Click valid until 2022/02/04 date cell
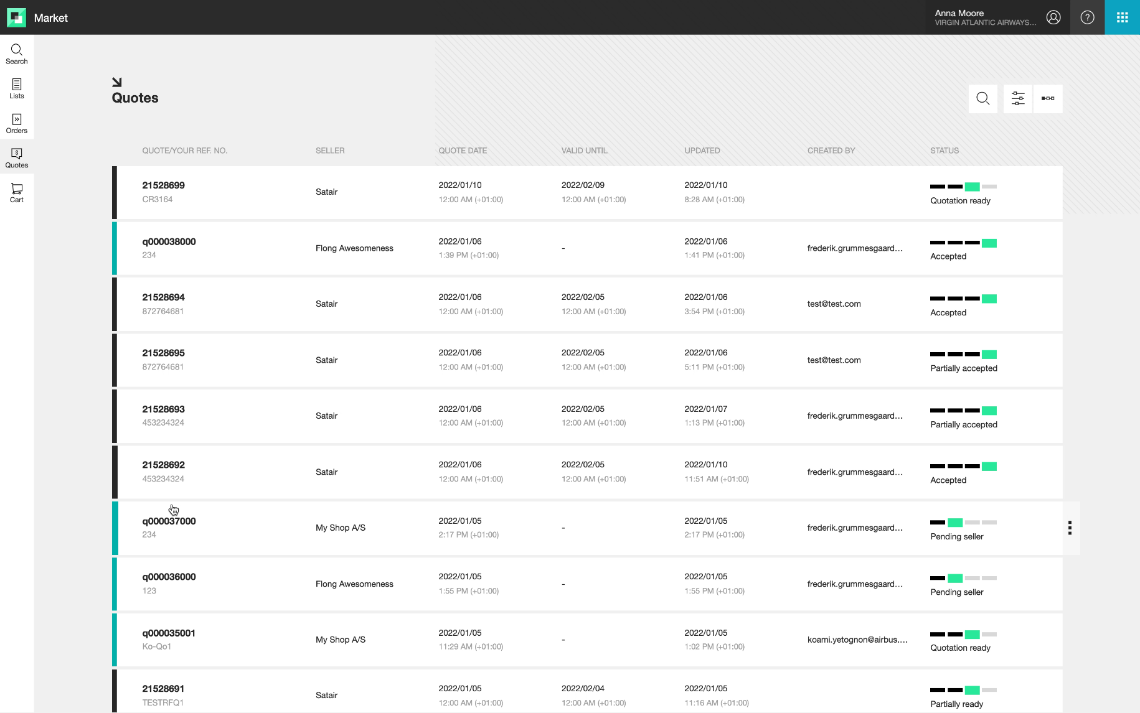This screenshot has height=713, width=1140. [x=583, y=689]
